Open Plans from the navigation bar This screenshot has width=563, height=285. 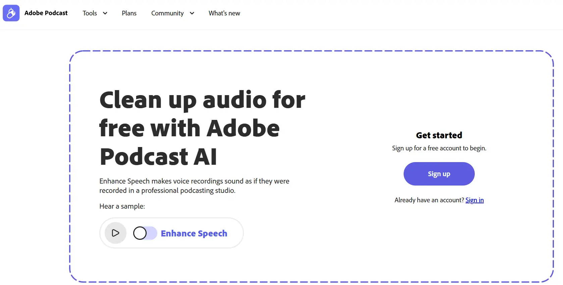(129, 13)
